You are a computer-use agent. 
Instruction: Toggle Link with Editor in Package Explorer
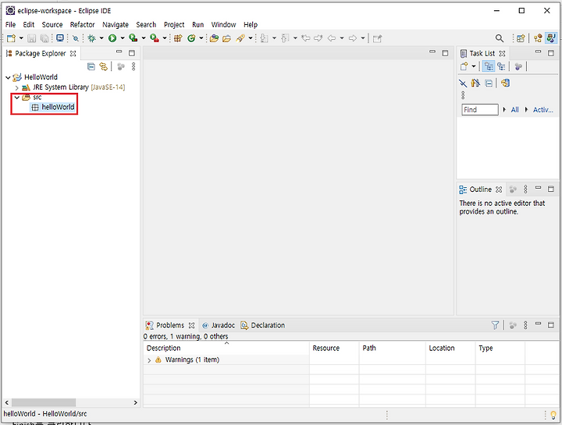pos(104,66)
